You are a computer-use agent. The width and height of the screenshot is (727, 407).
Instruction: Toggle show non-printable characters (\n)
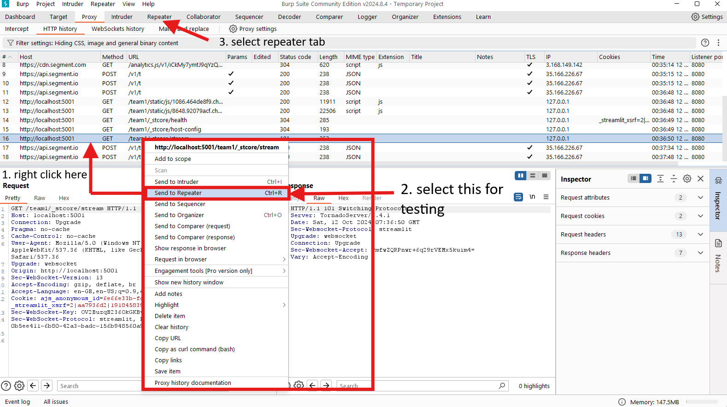click(x=532, y=197)
